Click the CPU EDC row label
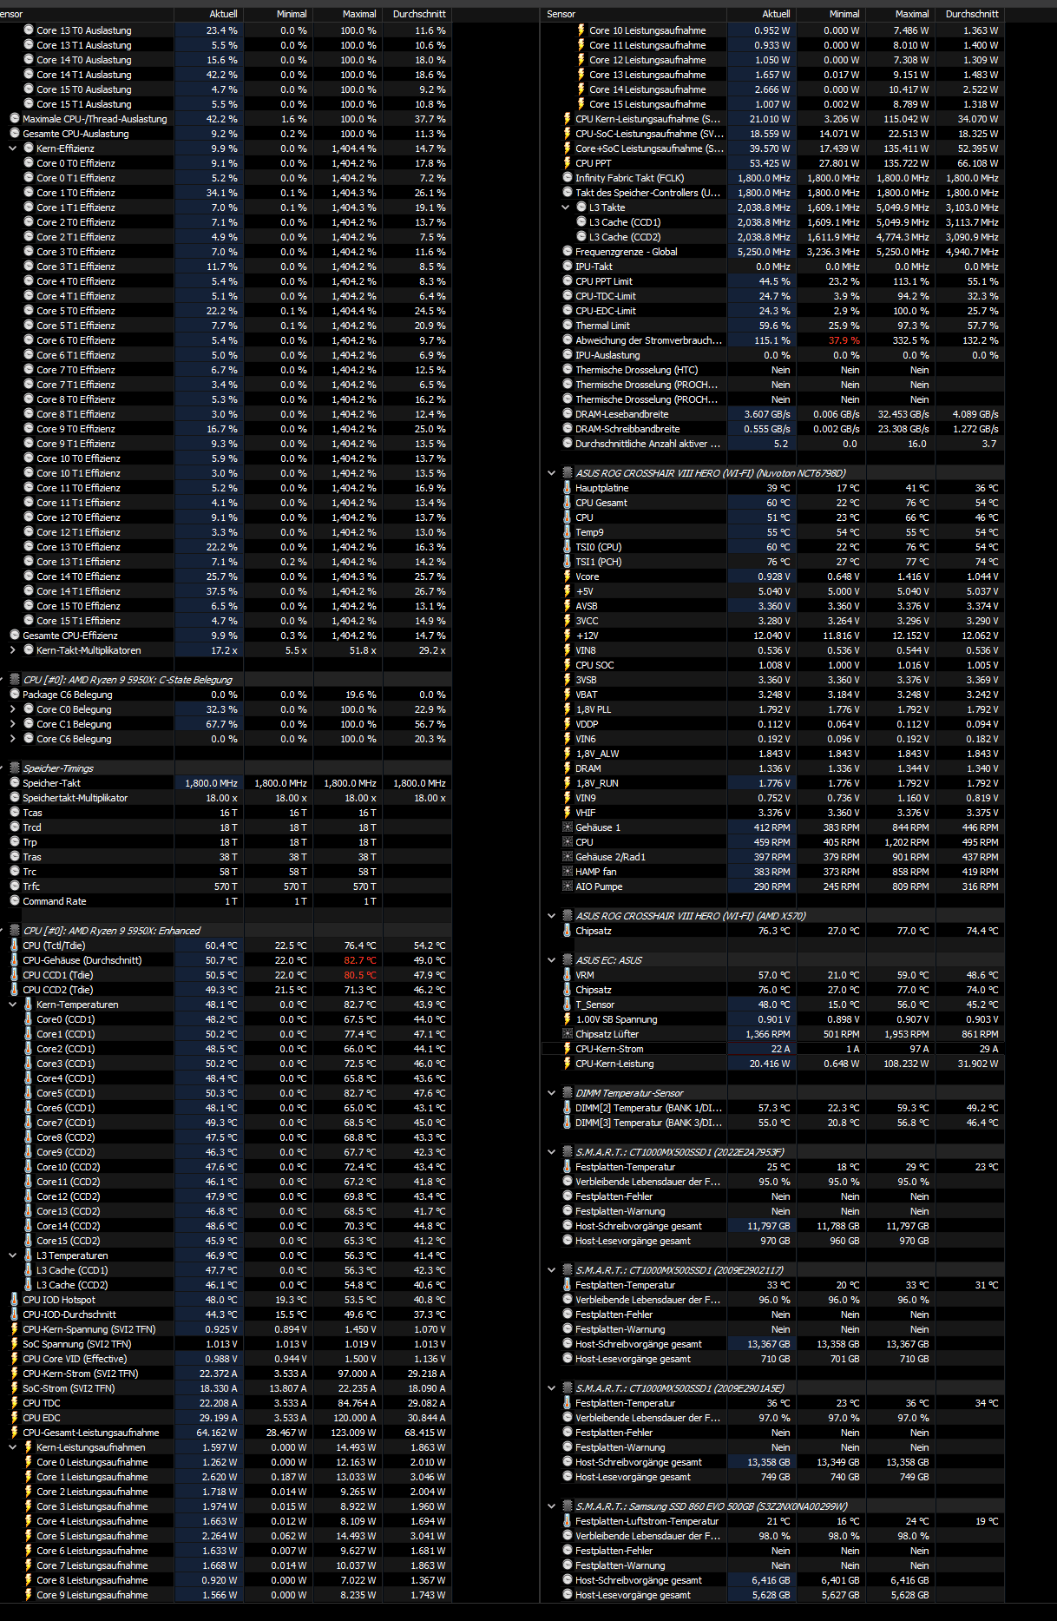 click(42, 1418)
